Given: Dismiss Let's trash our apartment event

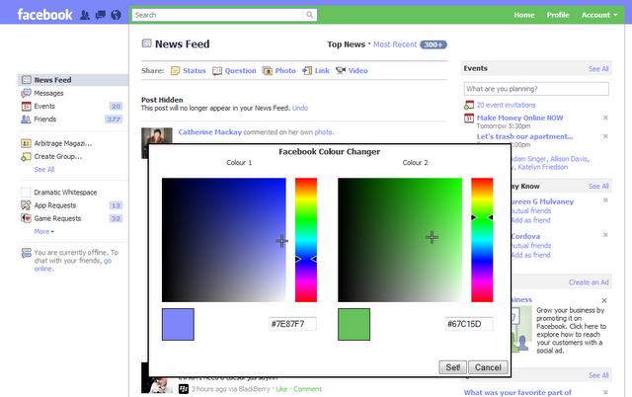Looking at the screenshot, I should point(605,136).
